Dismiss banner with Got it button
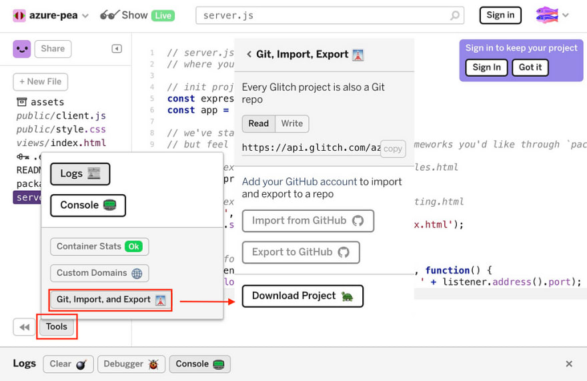Image resolution: width=587 pixels, height=381 pixels. coord(530,67)
